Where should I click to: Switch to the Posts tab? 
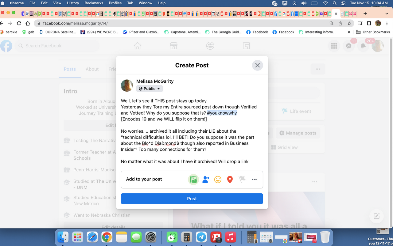[x=70, y=69]
